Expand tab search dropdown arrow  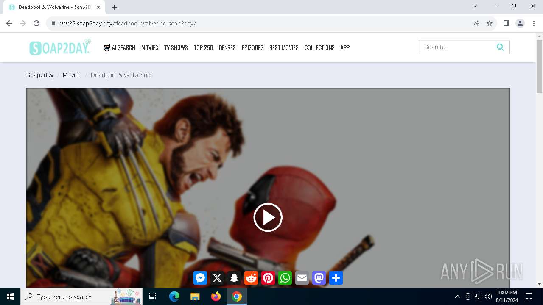tap(475, 6)
